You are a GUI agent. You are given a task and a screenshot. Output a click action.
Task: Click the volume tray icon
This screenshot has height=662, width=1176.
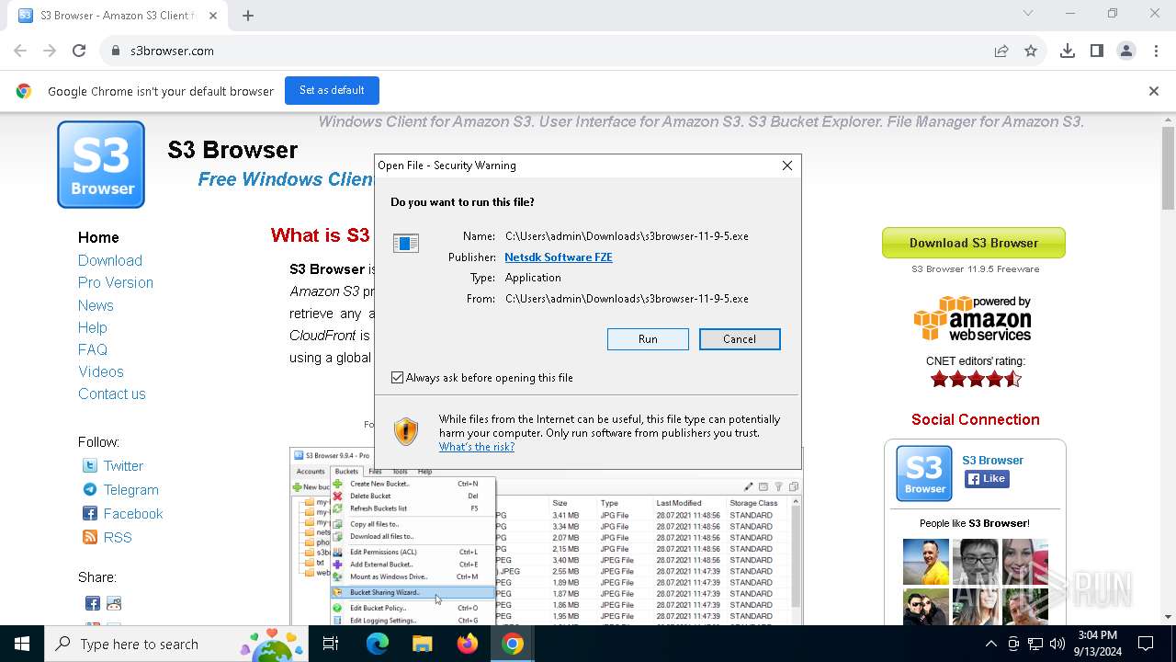click(1057, 644)
